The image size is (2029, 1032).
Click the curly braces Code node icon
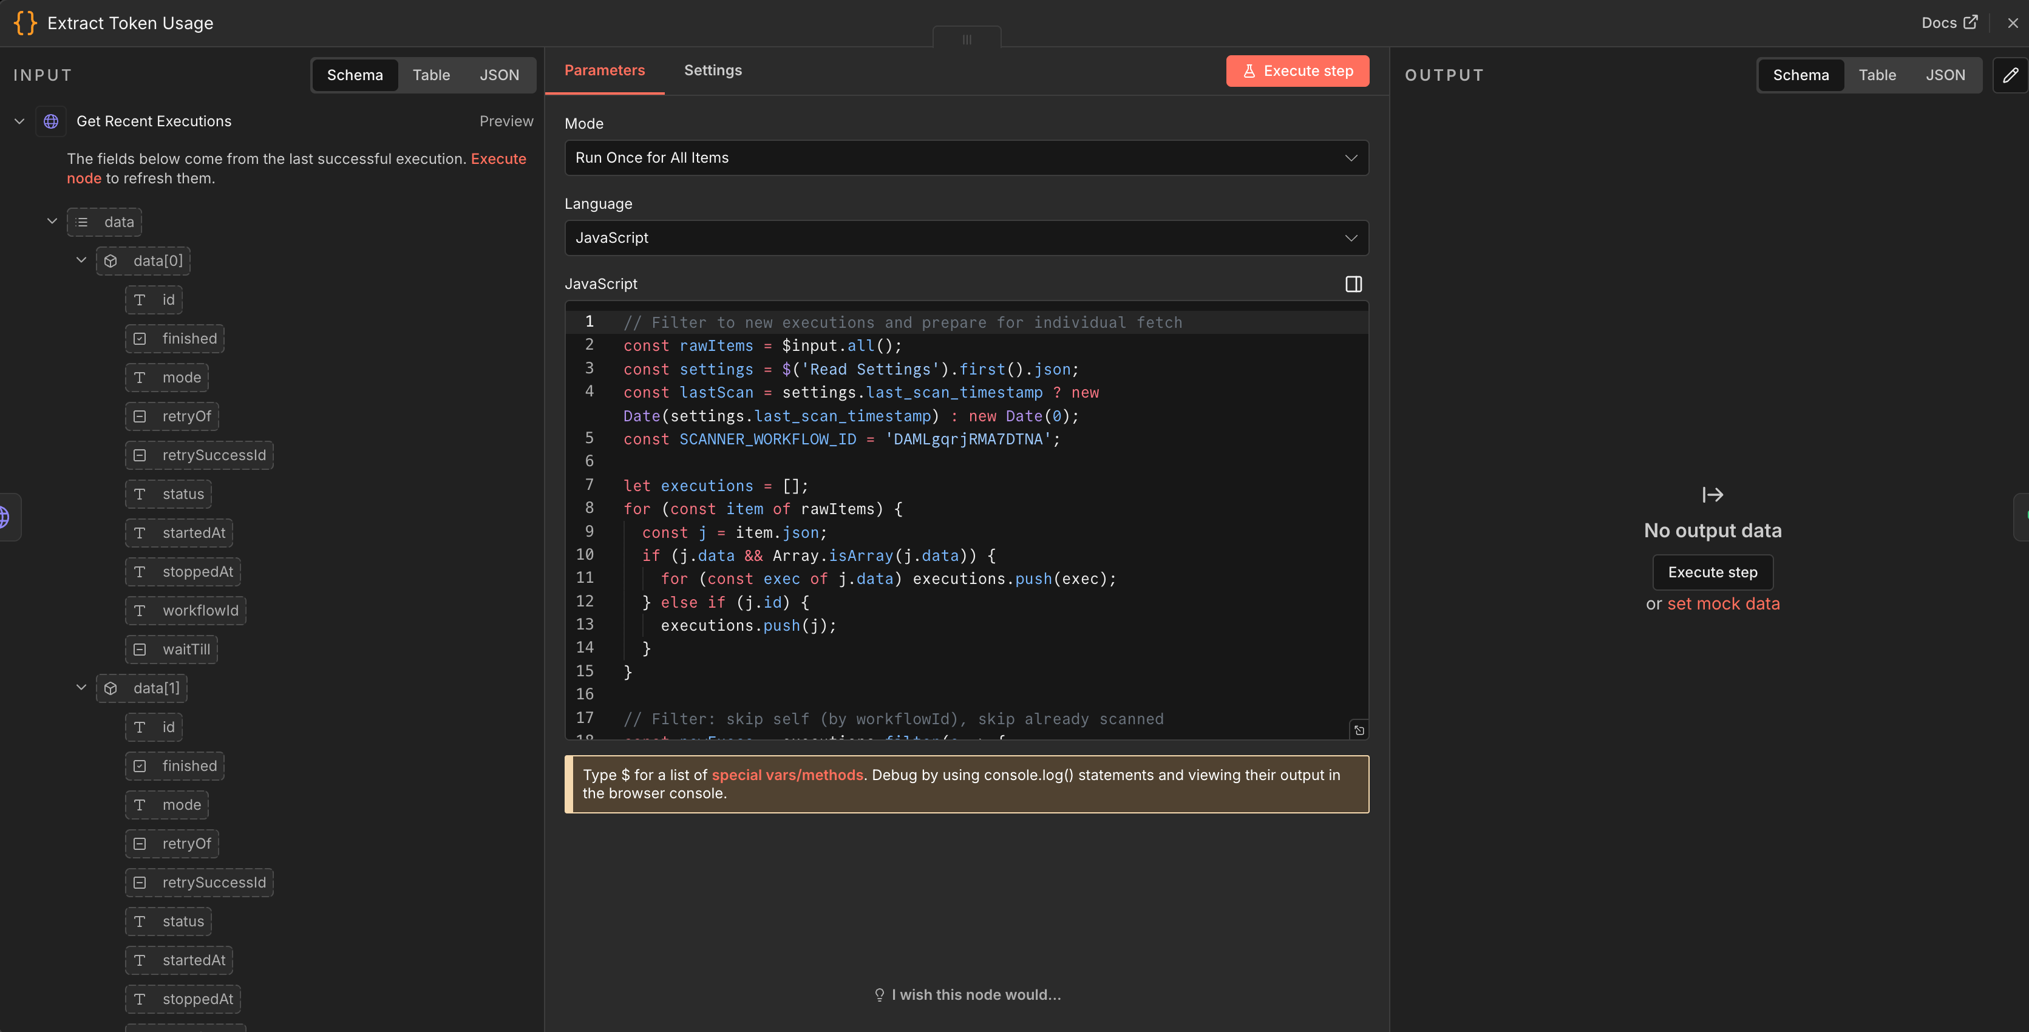(x=25, y=23)
